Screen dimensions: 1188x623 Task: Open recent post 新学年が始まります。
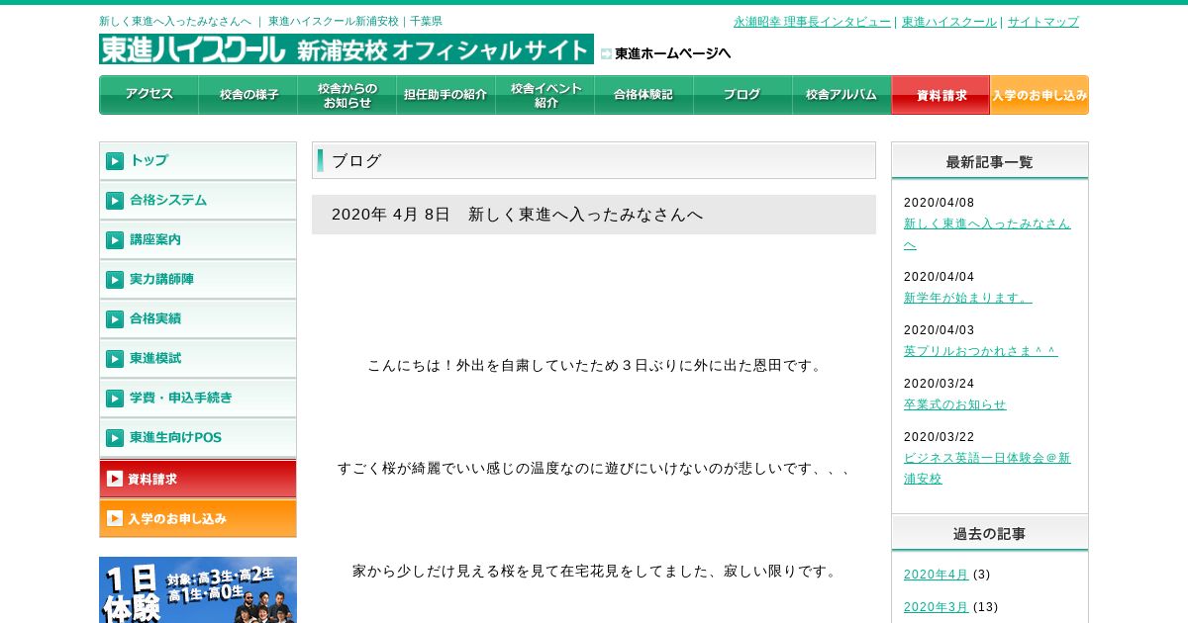coord(967,298)
